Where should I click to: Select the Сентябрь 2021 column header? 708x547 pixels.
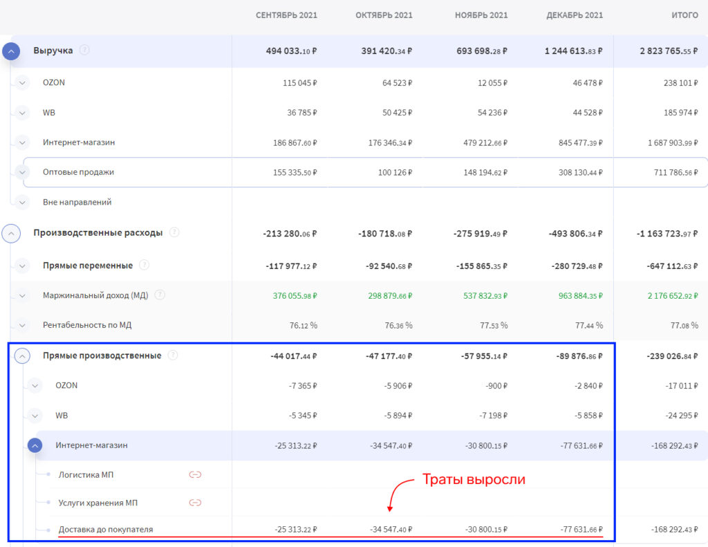click(286, 15)
